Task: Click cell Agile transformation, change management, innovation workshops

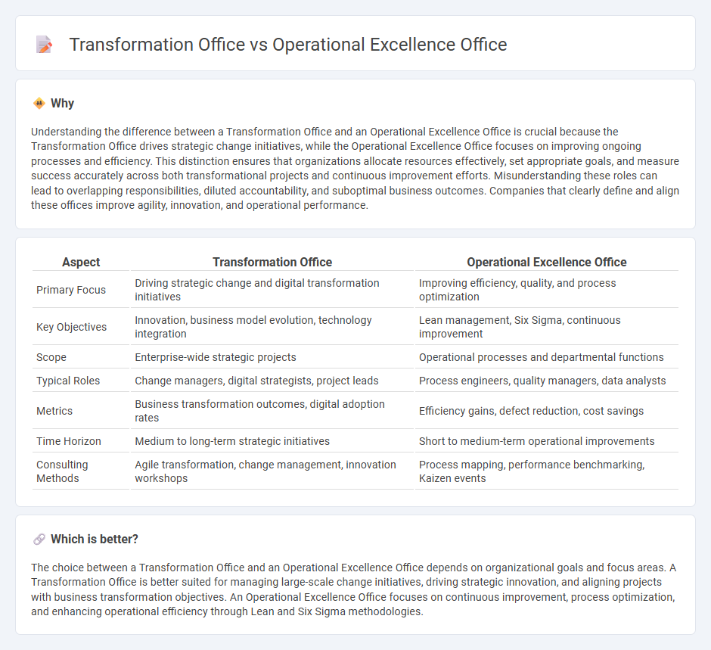Action: coord(272,471)
